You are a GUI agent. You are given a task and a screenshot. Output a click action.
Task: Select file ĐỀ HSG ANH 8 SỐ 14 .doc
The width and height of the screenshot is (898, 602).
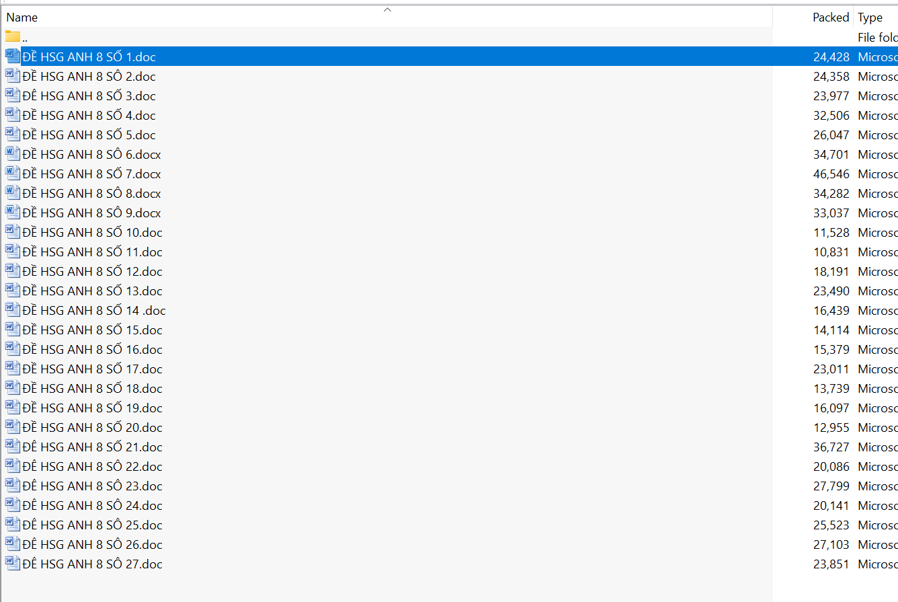pos(94,311)
